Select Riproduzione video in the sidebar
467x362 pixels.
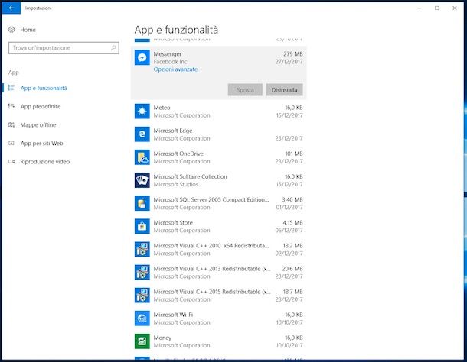coord(45,162)
